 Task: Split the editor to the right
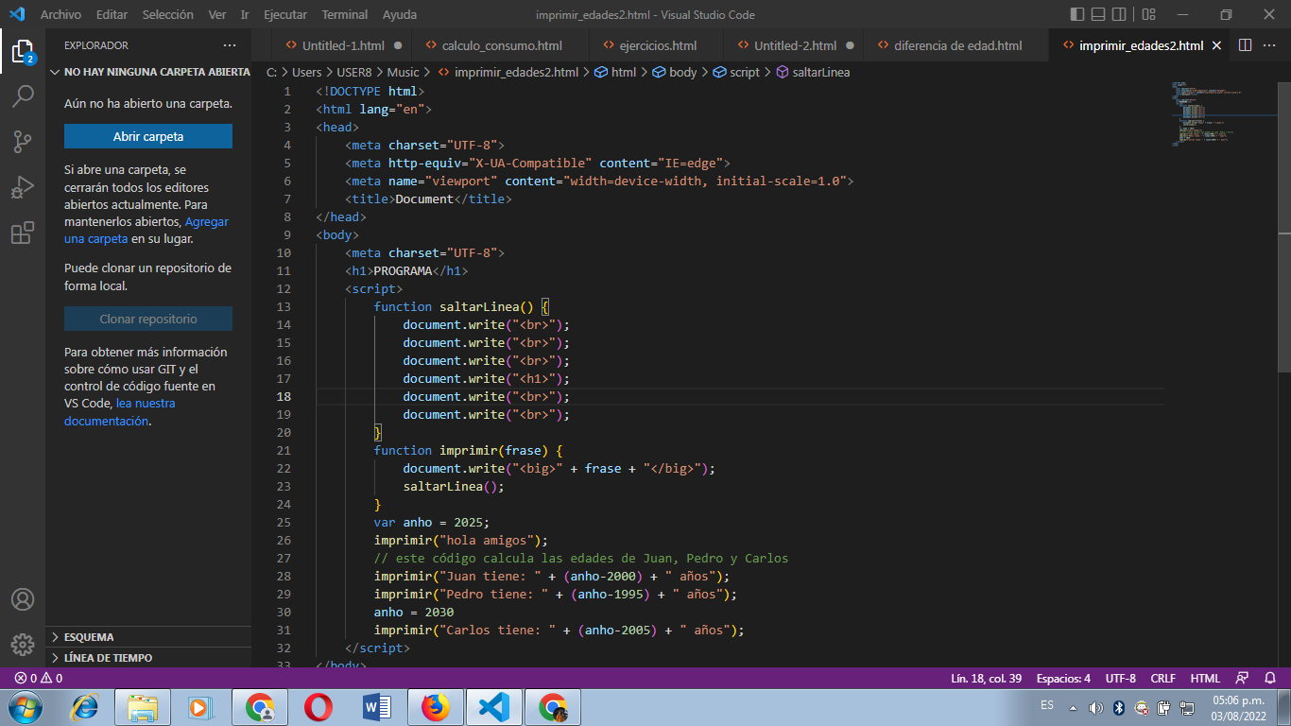pos(1245,45)
